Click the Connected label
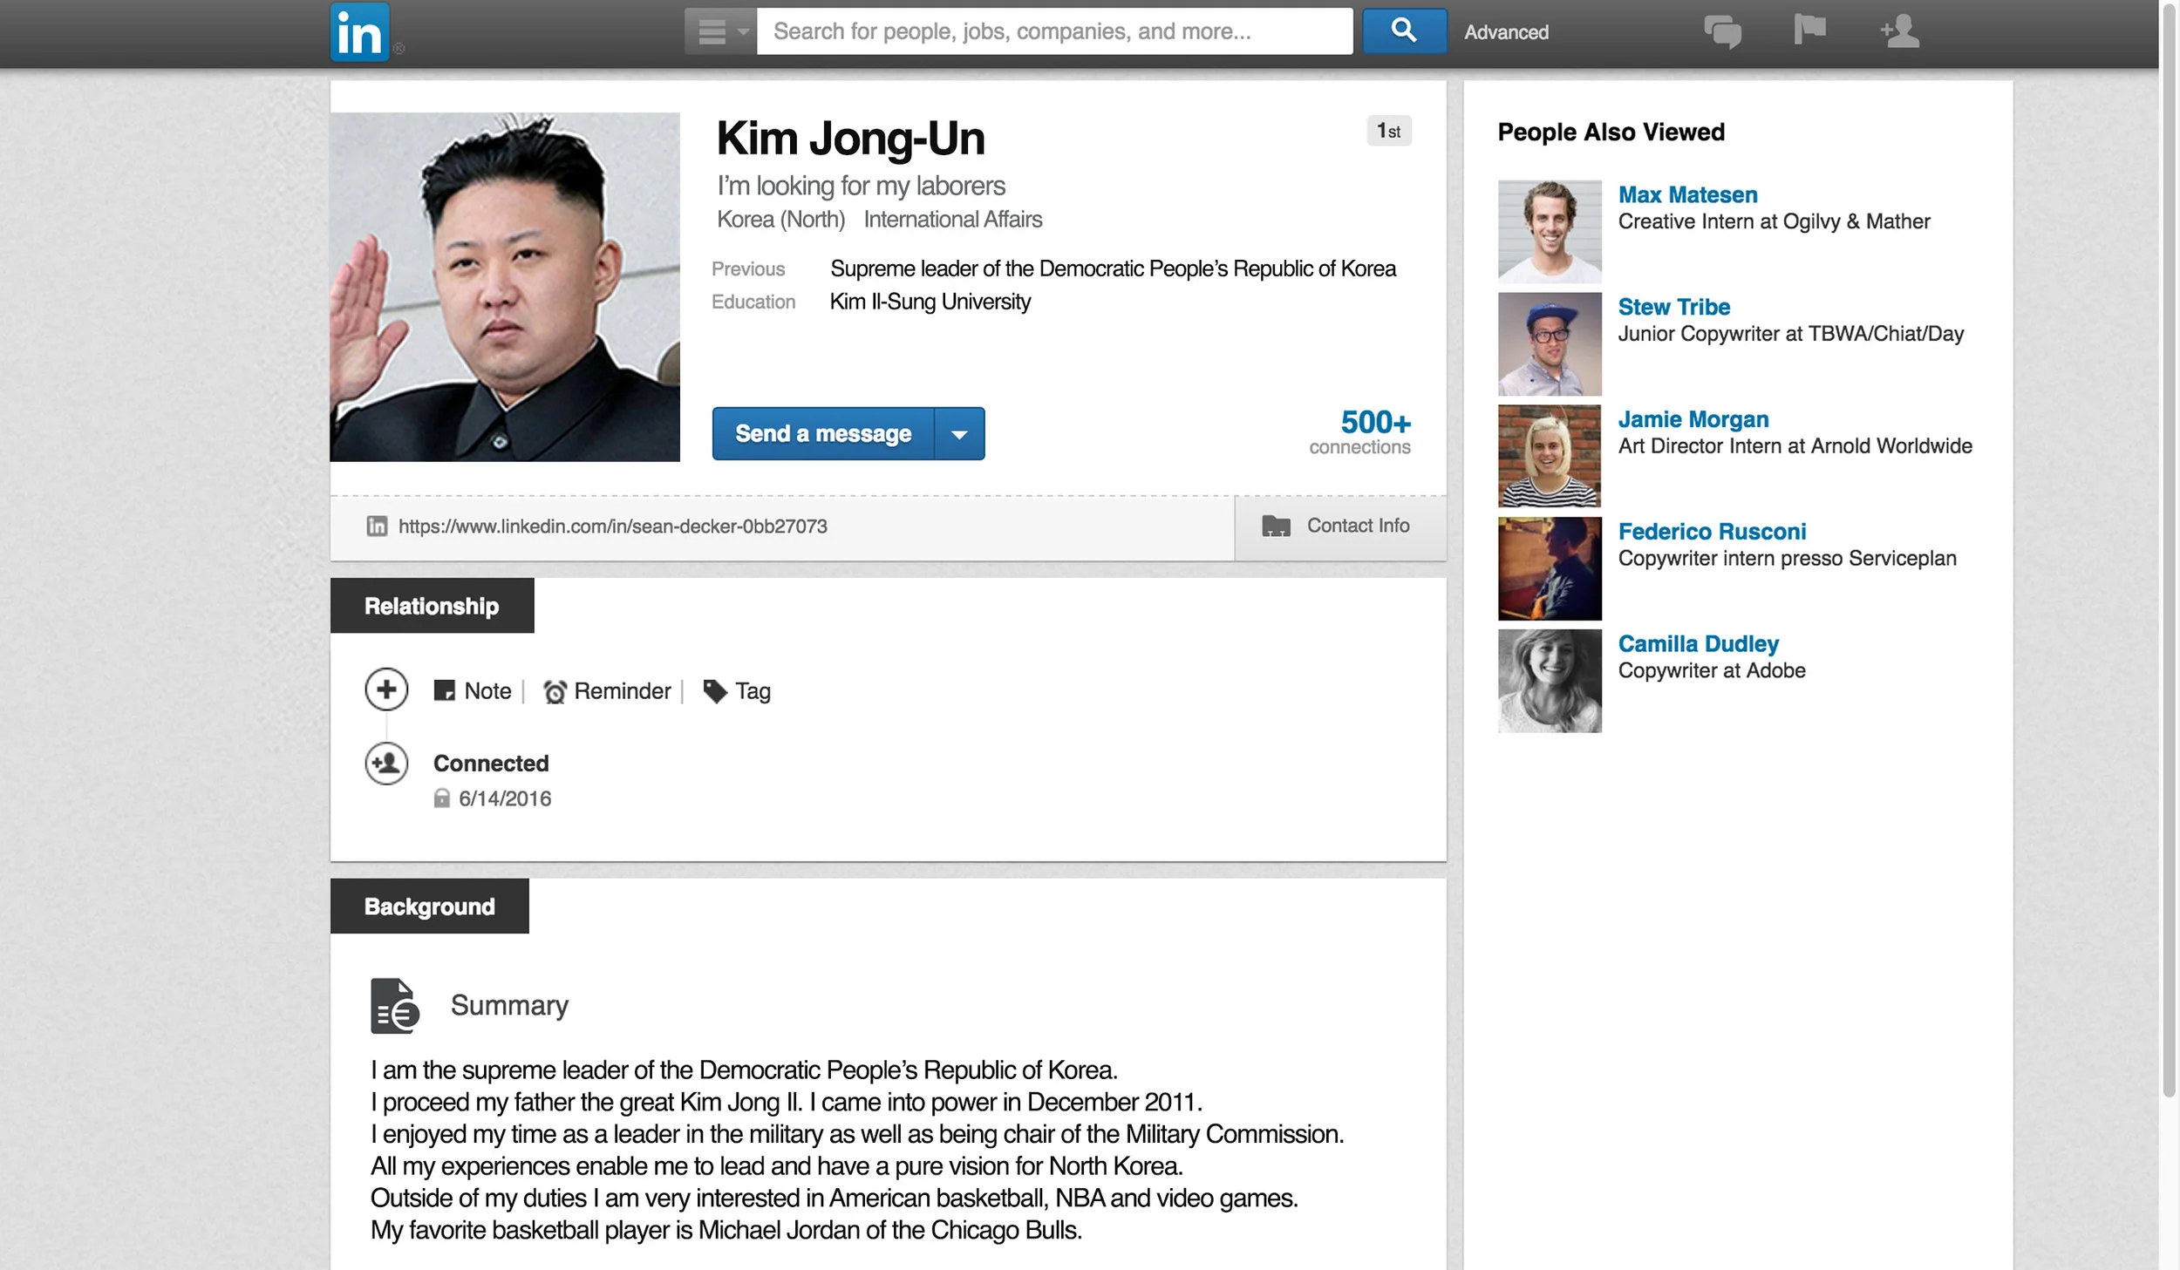2180x1270 pixels. (x=491, y=764)
